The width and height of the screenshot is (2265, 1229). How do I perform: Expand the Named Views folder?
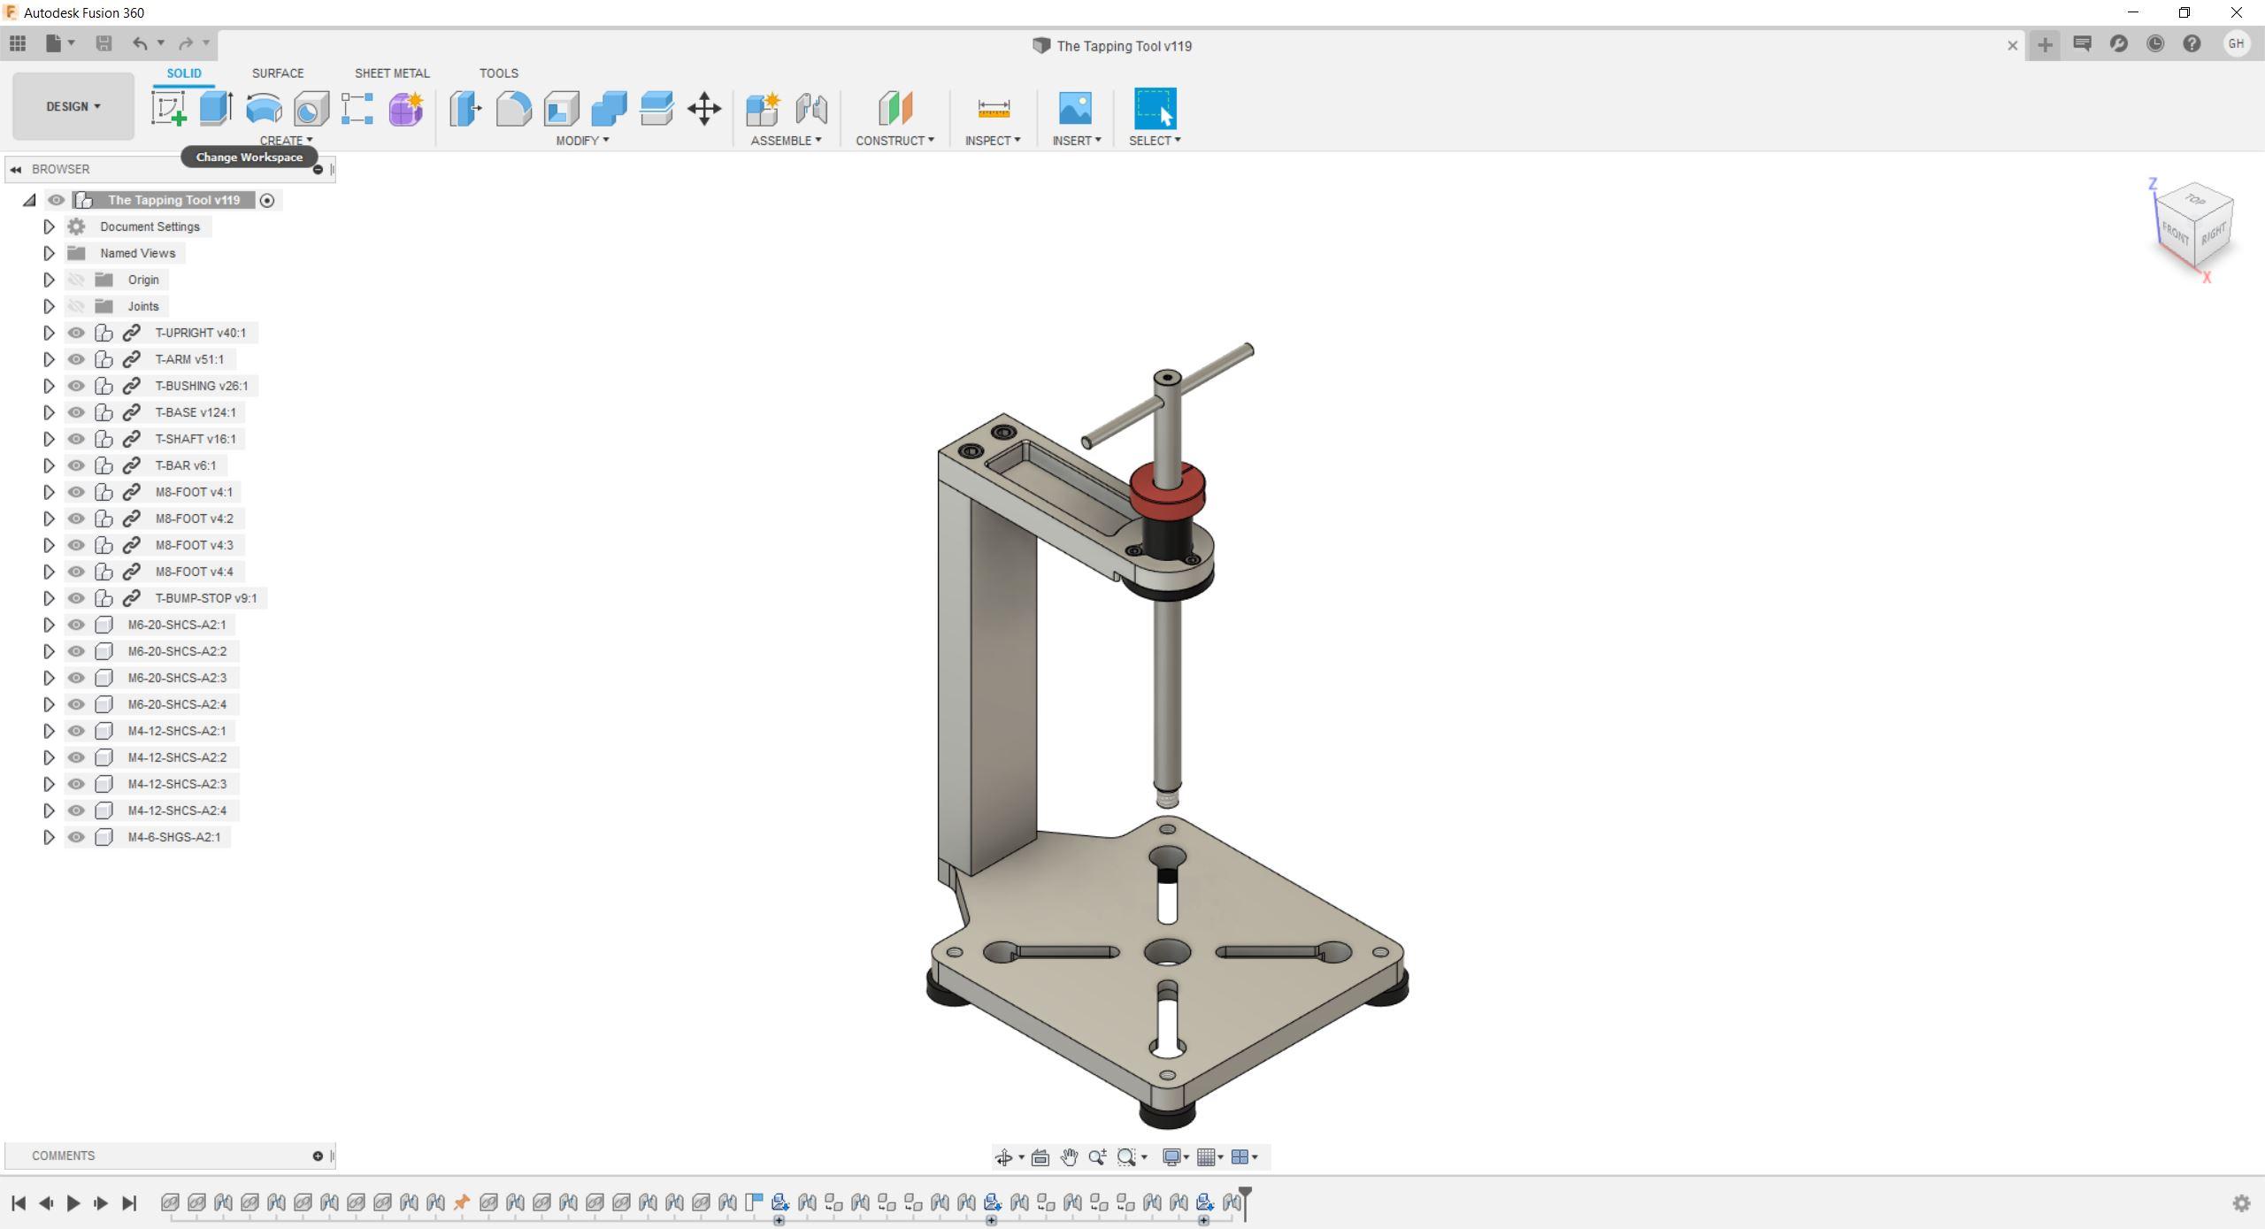[x=49, y=253]
